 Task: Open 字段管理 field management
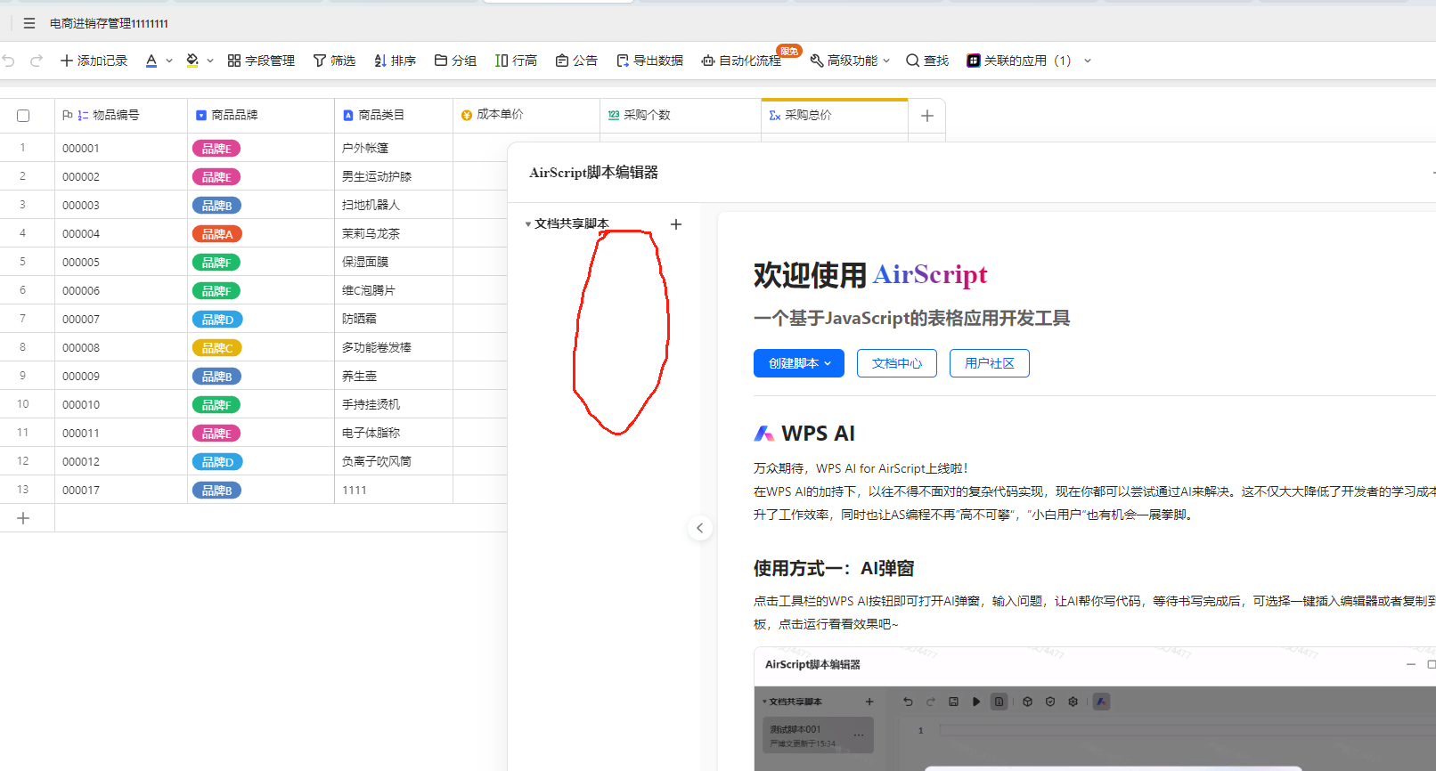[261, 61]
